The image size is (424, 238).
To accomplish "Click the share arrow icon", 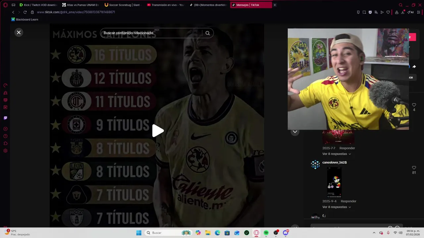I will [x=414, y=67].
